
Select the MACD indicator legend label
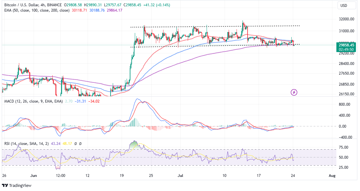coord(30,101)
